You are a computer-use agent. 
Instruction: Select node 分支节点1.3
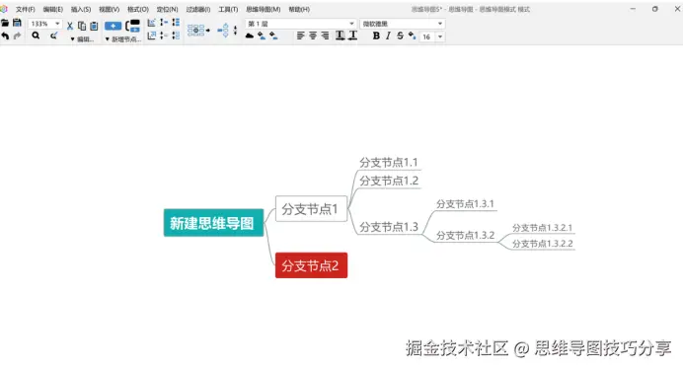389,227
